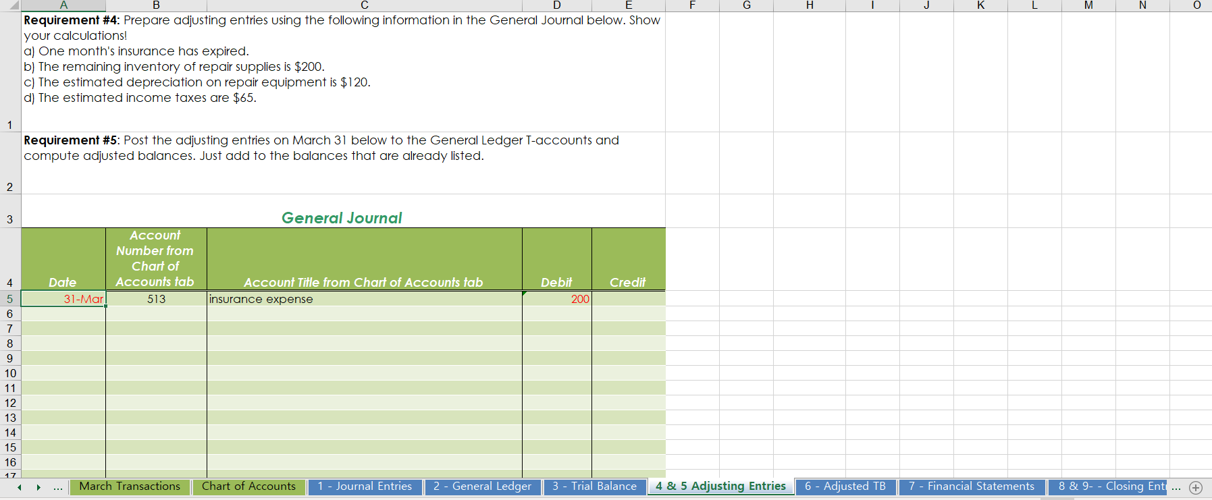1212x500 pixels.
Task: Select column A by its header
Action: click(63, 5)
